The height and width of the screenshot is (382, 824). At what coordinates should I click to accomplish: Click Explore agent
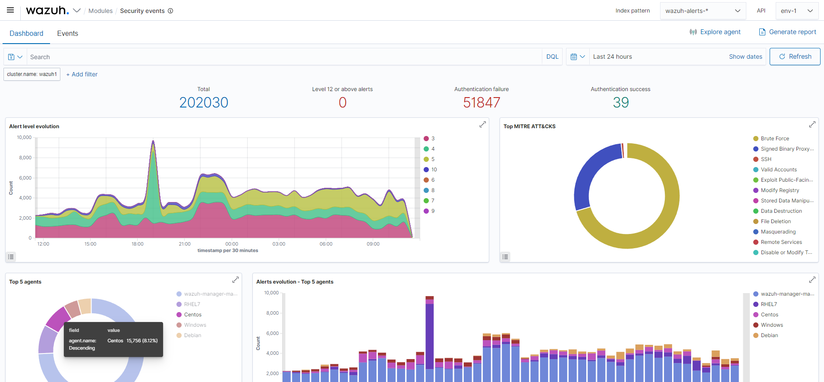click(x=715, y=32)
